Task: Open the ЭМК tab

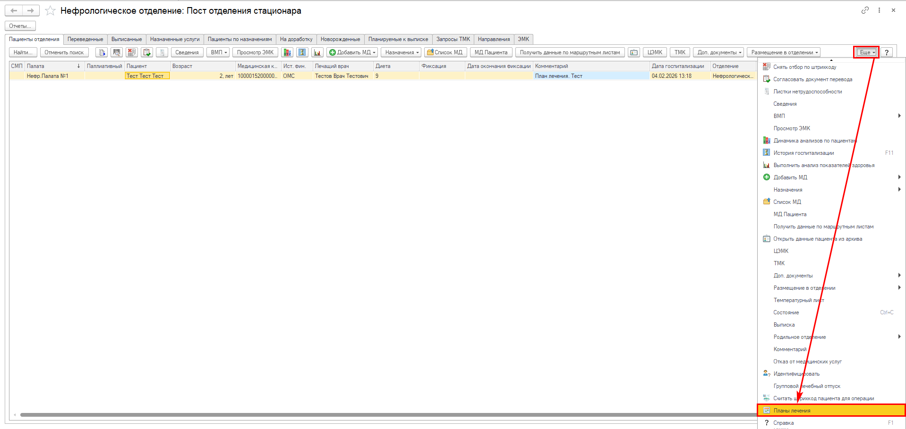Action: point(523,39)
